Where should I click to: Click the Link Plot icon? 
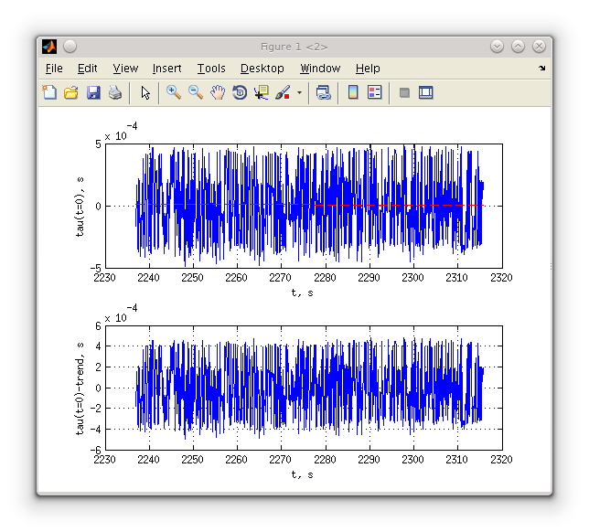click(324, 92)
